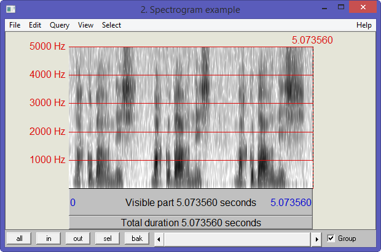
Task: Click the blue 0 start time
Action: [73, 202]
